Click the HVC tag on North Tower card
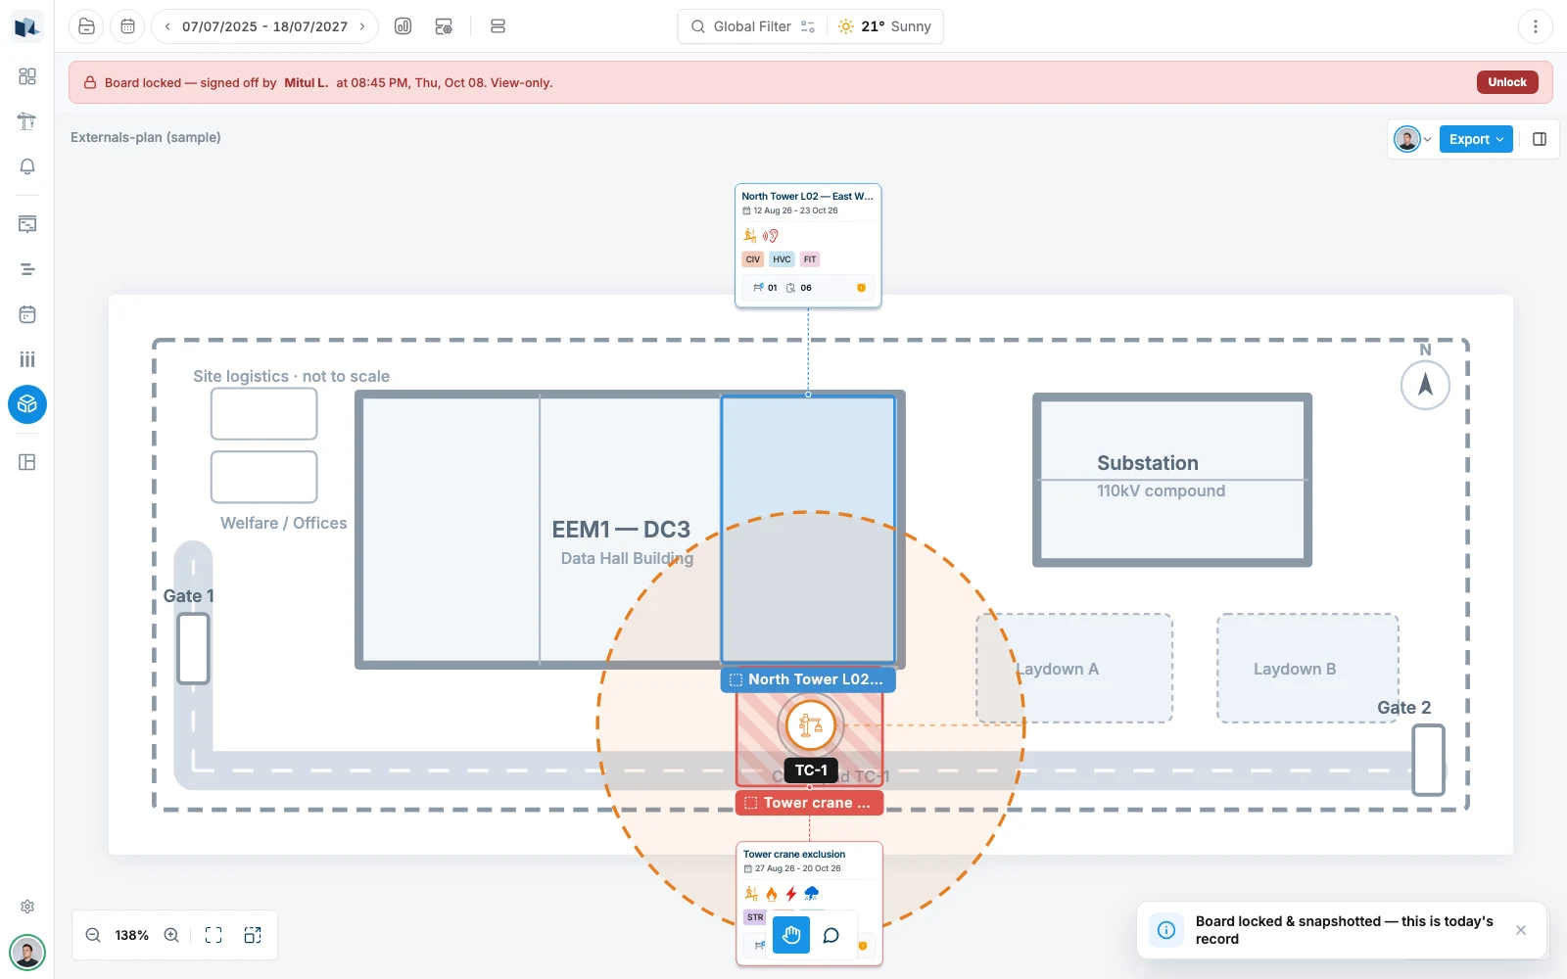 point(782,259)
